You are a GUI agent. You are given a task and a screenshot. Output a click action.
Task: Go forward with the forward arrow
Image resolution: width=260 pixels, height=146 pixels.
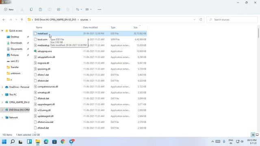pos(11,20)
